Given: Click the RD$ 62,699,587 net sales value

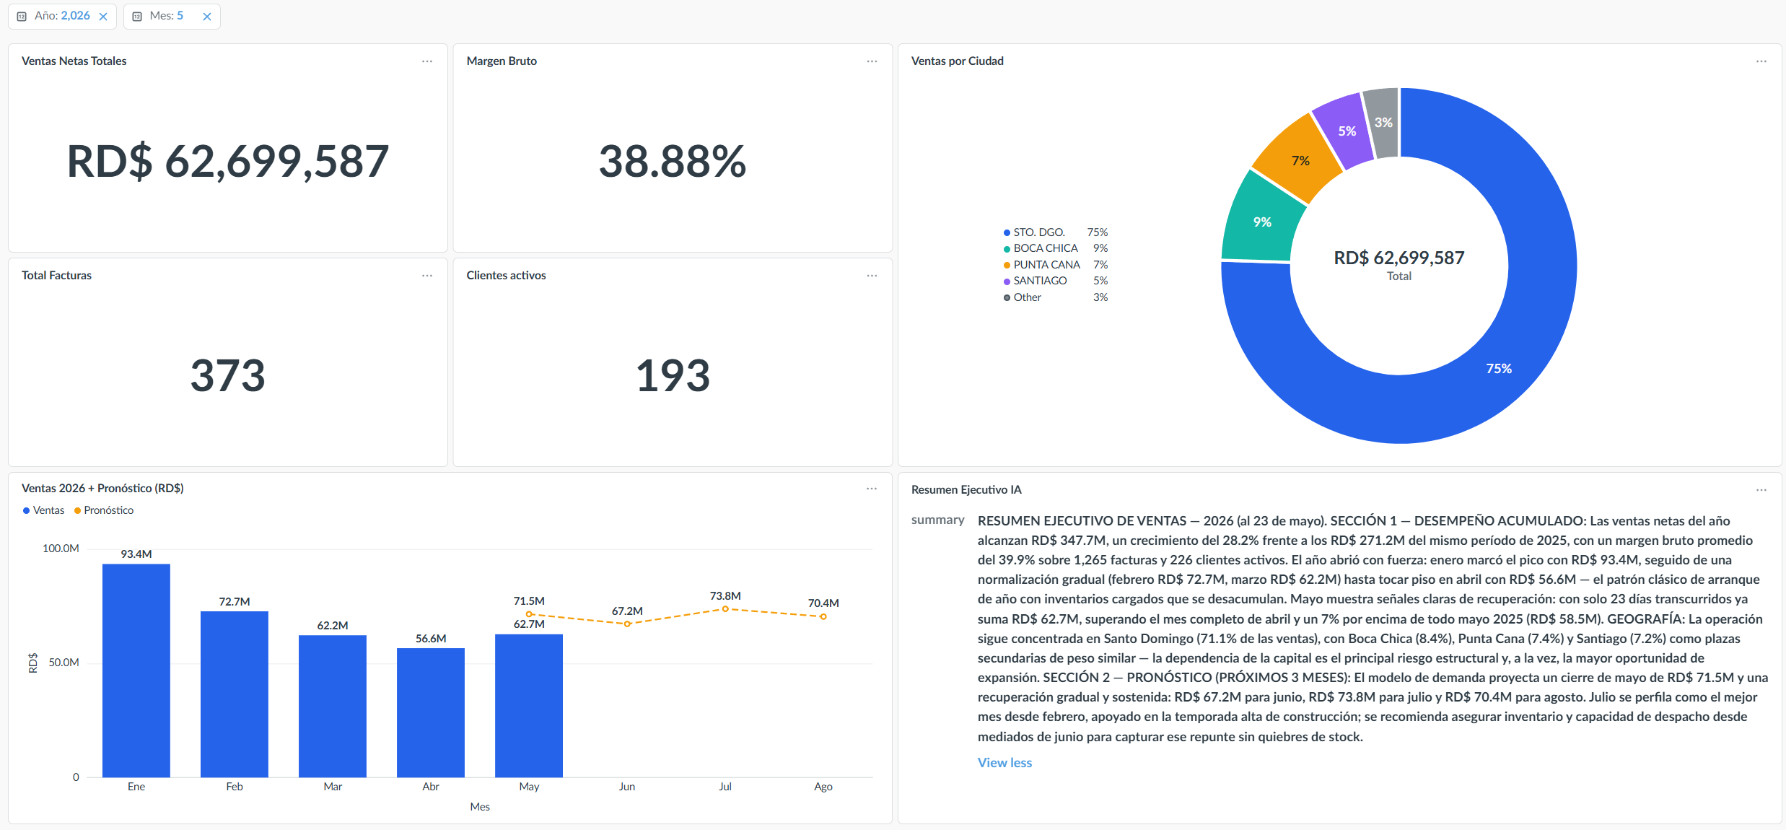Looking at the screenshot, I should click(x=228, y=161).
